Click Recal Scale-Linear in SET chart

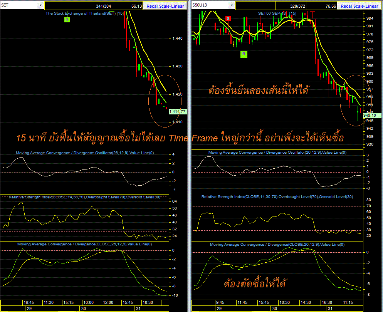pos(165,6)
